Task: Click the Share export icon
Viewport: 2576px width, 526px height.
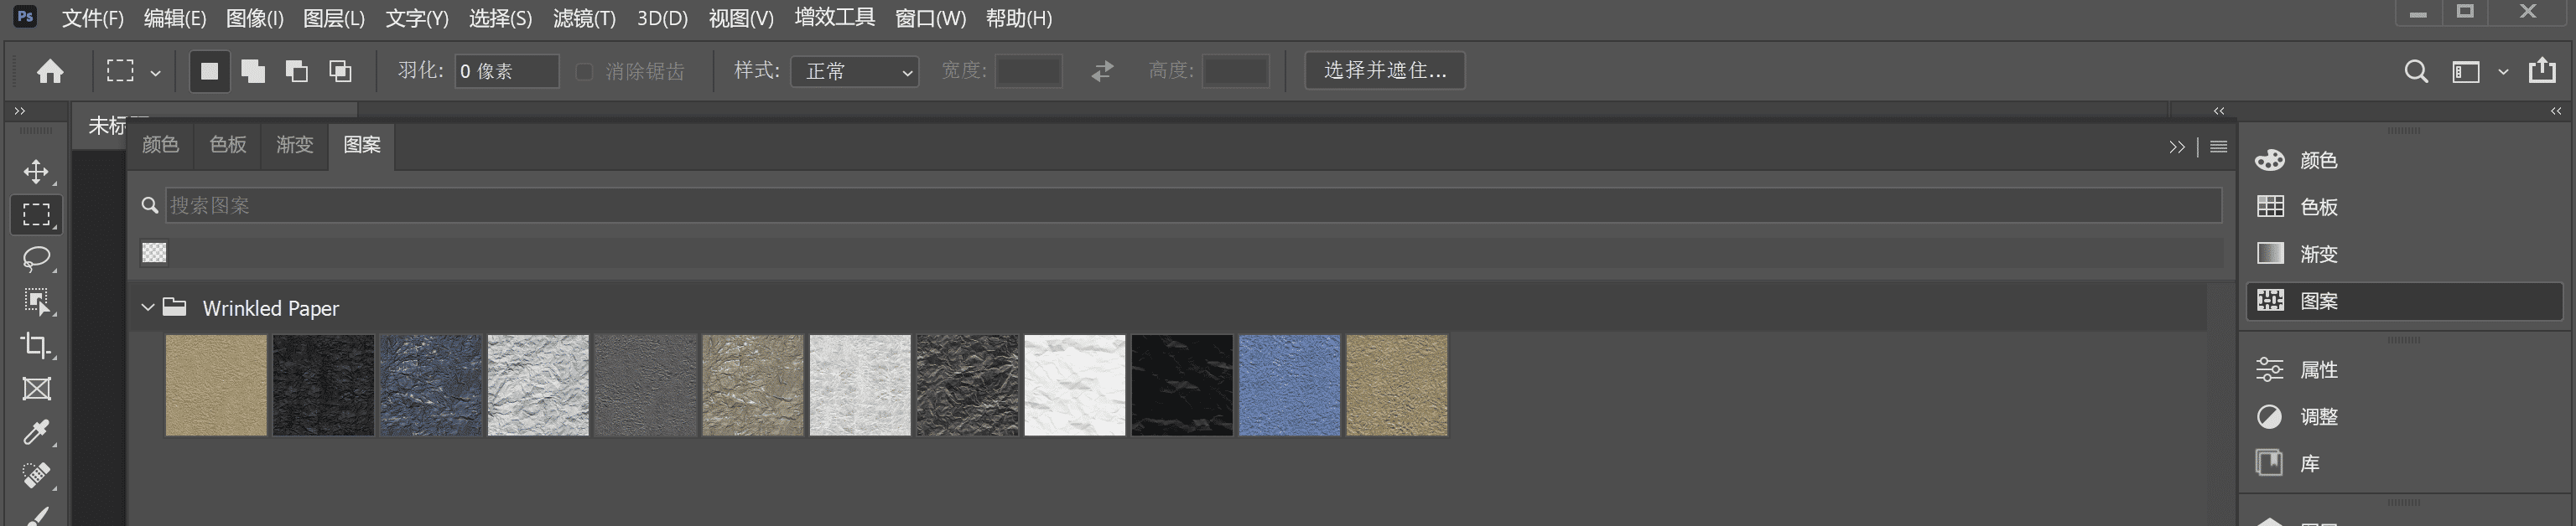Action: [2542, 71]
